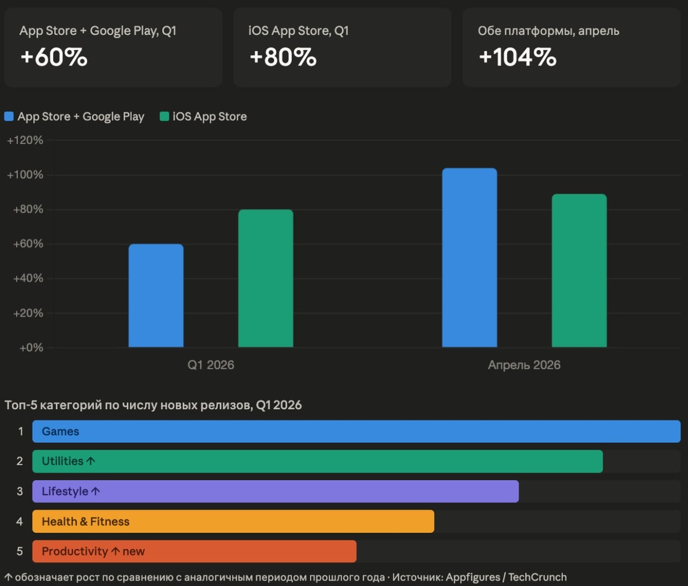This screenshot has width=688, height=586.
Task: Click the up-arrow icon in the footnote
Action: click(8, 577)
